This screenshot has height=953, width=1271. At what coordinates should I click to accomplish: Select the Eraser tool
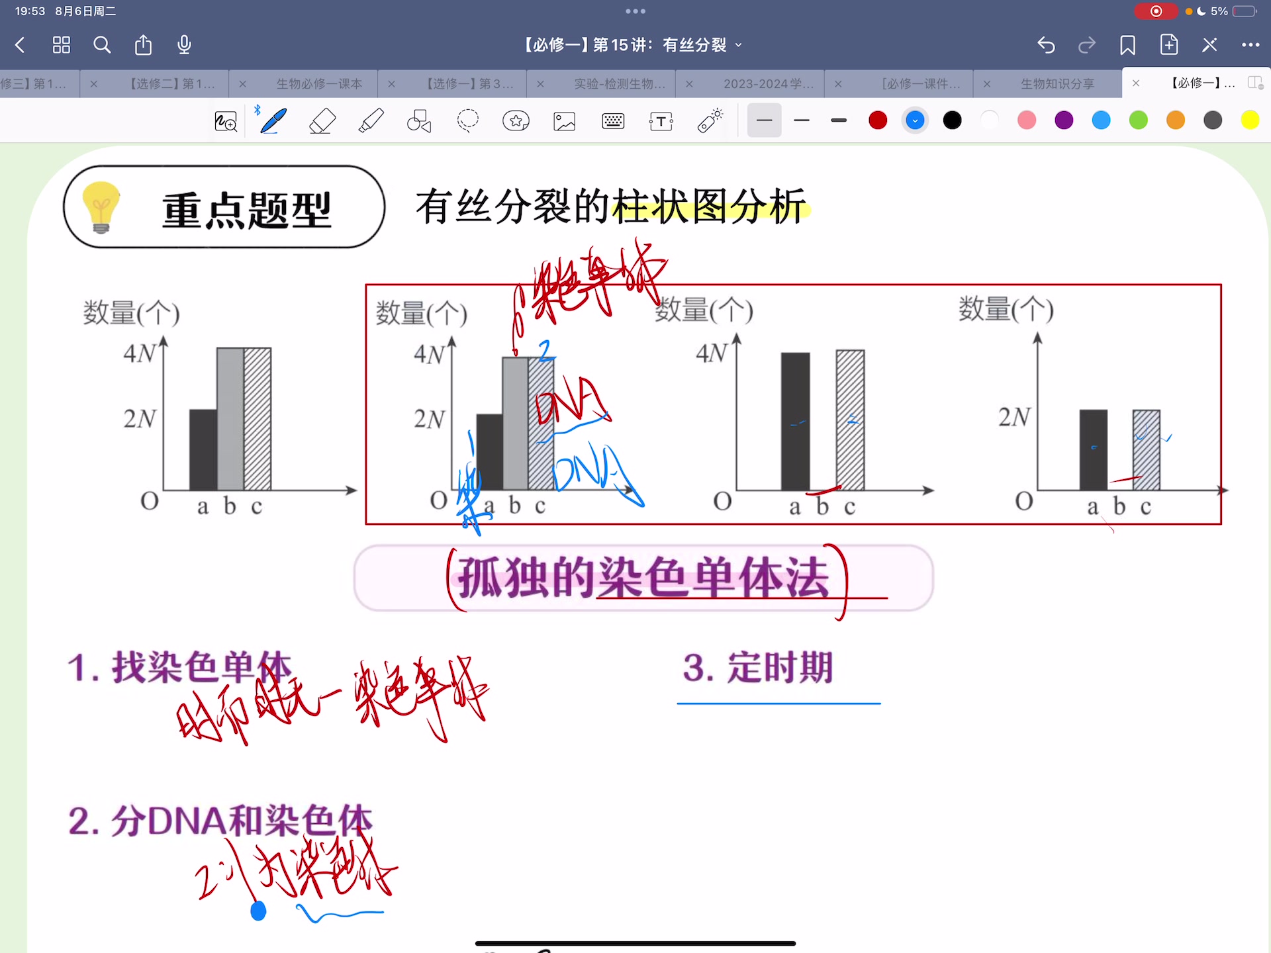coord(322,121)
